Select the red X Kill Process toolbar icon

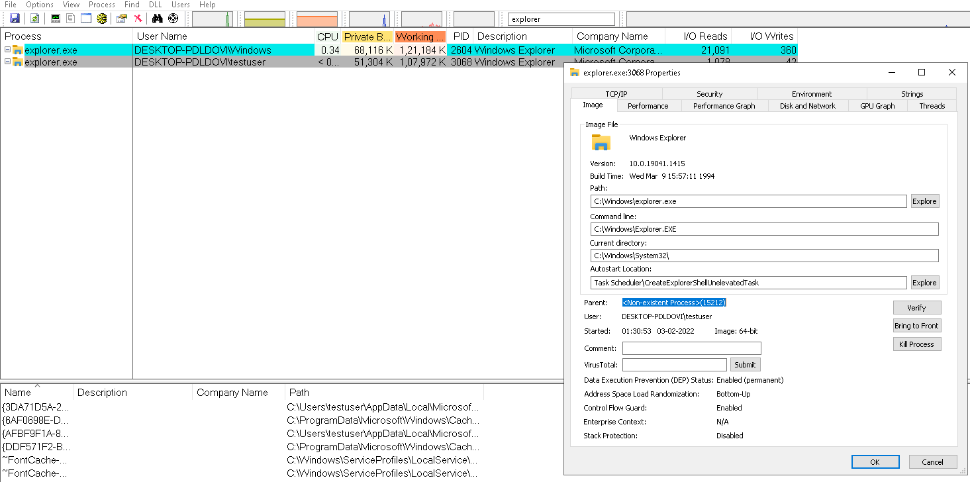click(x=138, y=18)
